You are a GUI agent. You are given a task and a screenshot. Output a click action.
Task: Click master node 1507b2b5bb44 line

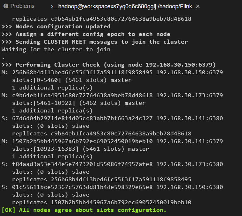tap(112, 141)
